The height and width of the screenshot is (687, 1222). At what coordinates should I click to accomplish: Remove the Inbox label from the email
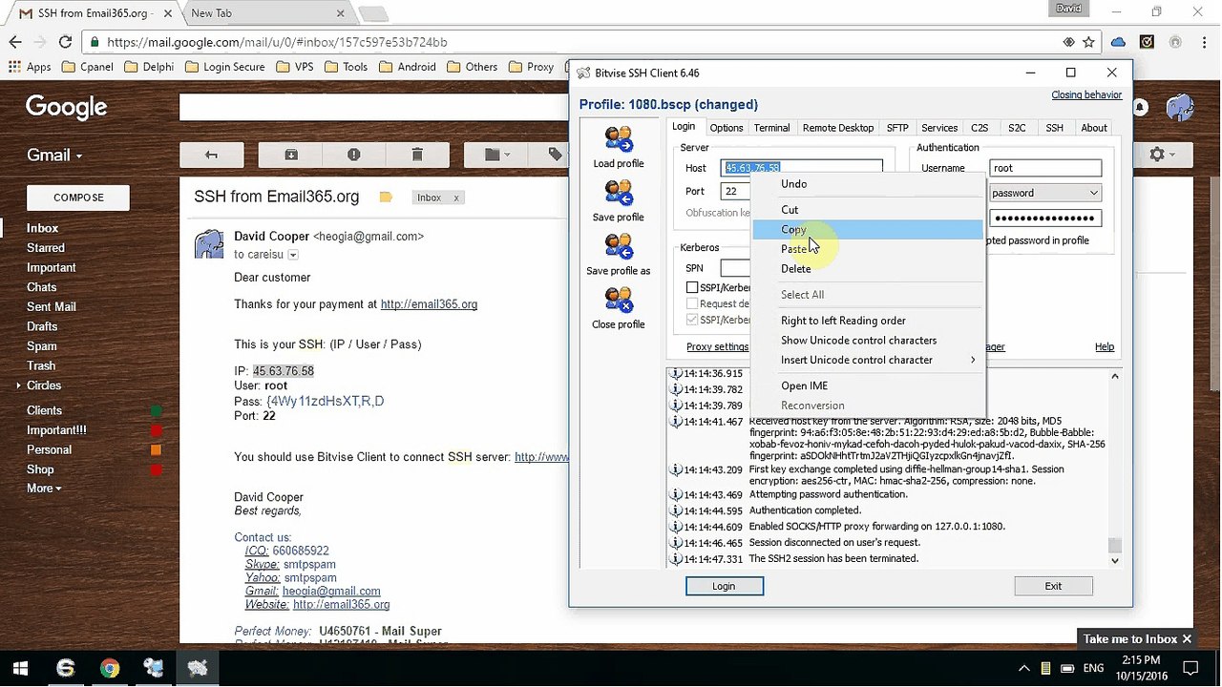[x=456, y=198]
